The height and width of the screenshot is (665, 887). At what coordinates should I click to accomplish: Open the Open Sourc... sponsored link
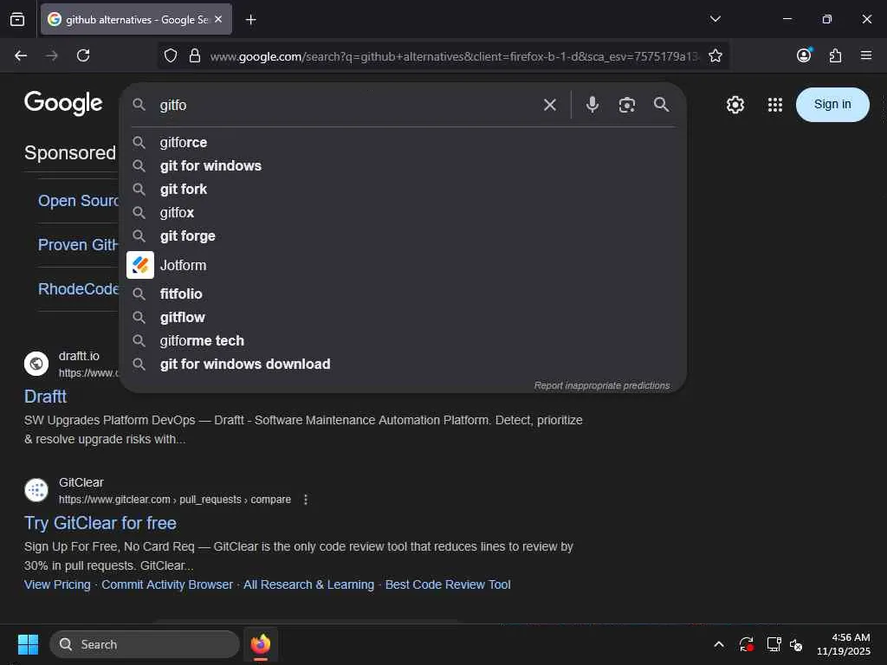(x=78, y=201)
